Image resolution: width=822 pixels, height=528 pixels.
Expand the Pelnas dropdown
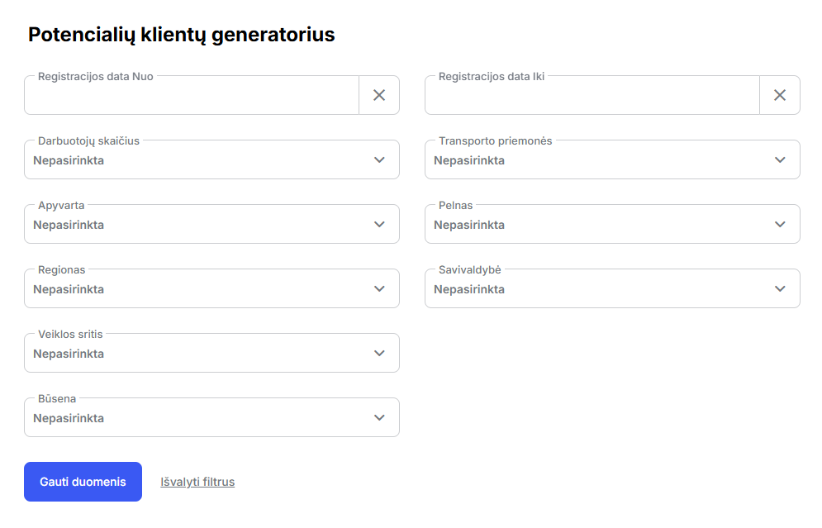pos(599,225)
